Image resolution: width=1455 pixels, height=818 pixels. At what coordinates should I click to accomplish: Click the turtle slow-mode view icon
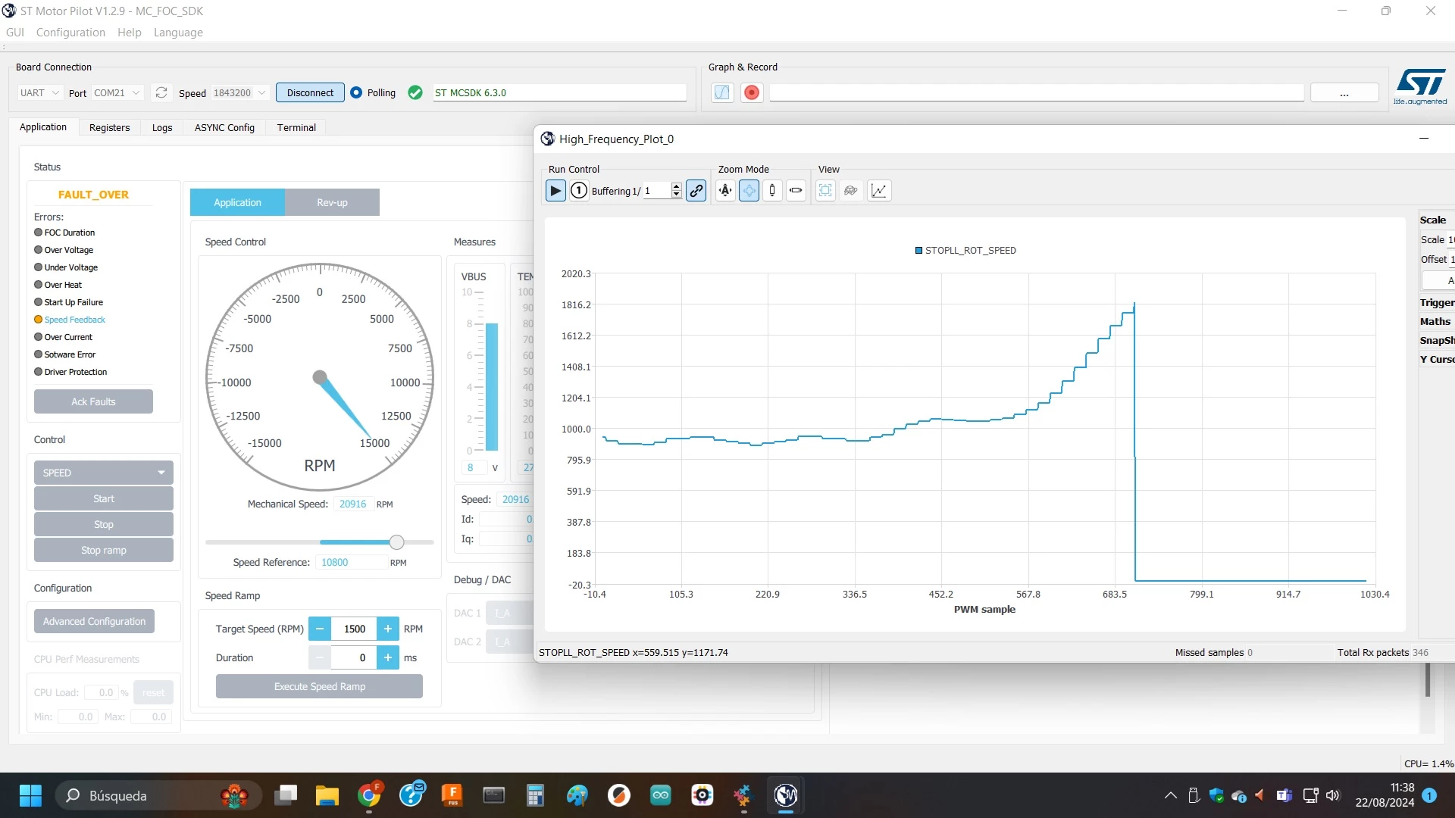[x=850, y=191]
